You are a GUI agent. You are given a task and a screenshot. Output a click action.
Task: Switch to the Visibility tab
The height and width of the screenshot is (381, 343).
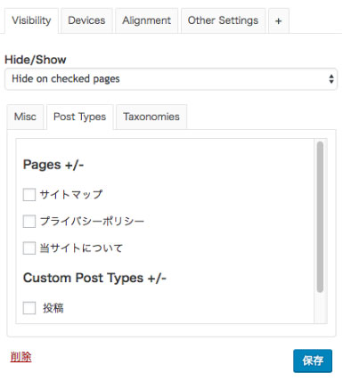31,20
